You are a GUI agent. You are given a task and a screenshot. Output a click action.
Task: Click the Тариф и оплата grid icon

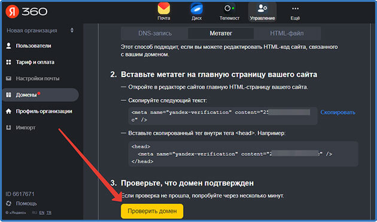8,62
